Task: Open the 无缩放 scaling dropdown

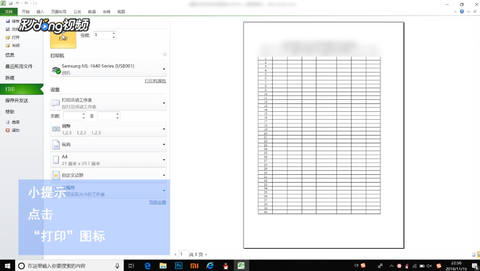Action: 108,191
